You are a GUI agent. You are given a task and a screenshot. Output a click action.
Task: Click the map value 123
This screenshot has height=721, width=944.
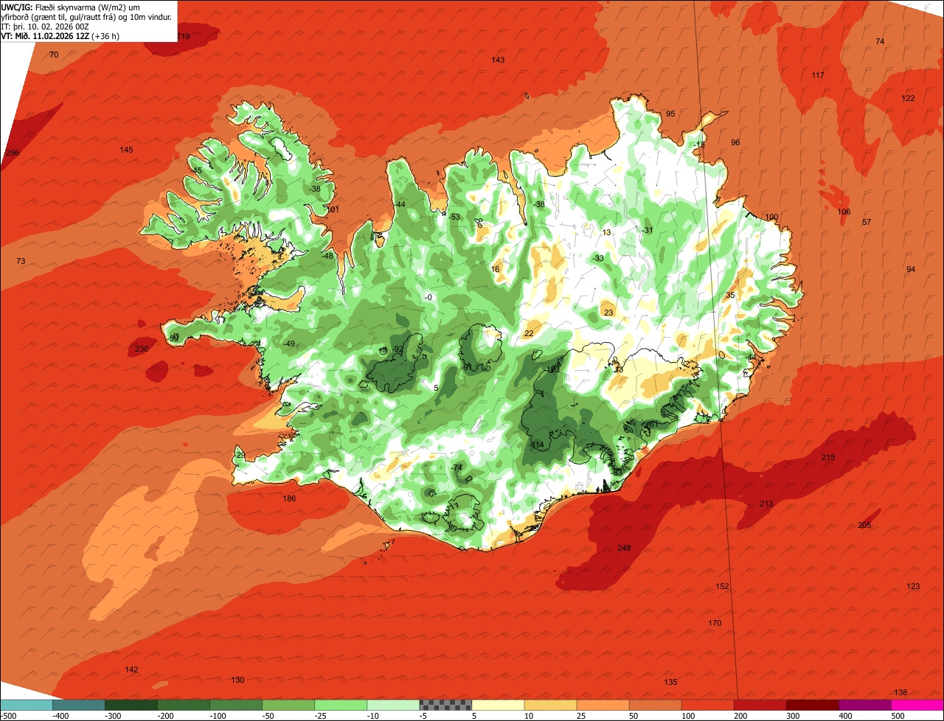click(913, 586)
